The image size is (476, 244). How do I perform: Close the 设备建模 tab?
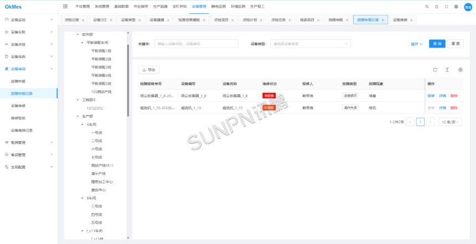pyautogui.click(x=168, y=20)
